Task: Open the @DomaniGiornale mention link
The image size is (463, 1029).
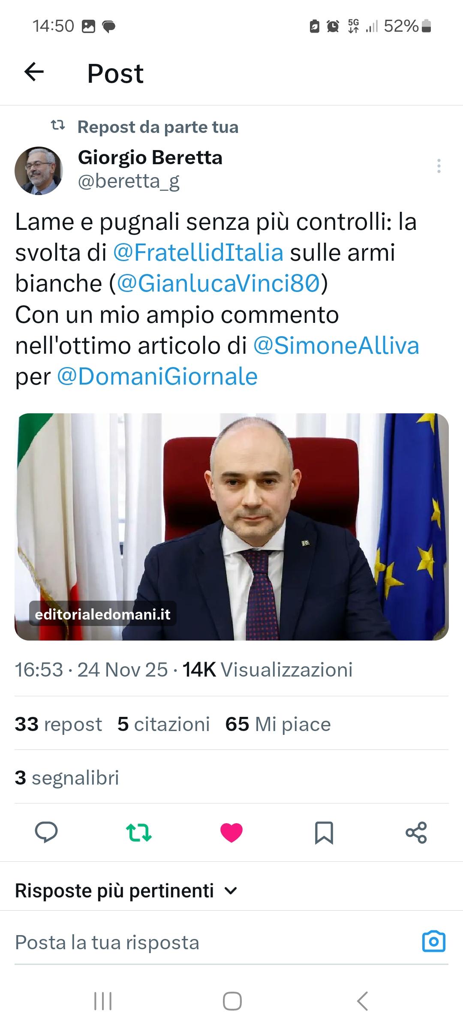Action: coord(157,376)
